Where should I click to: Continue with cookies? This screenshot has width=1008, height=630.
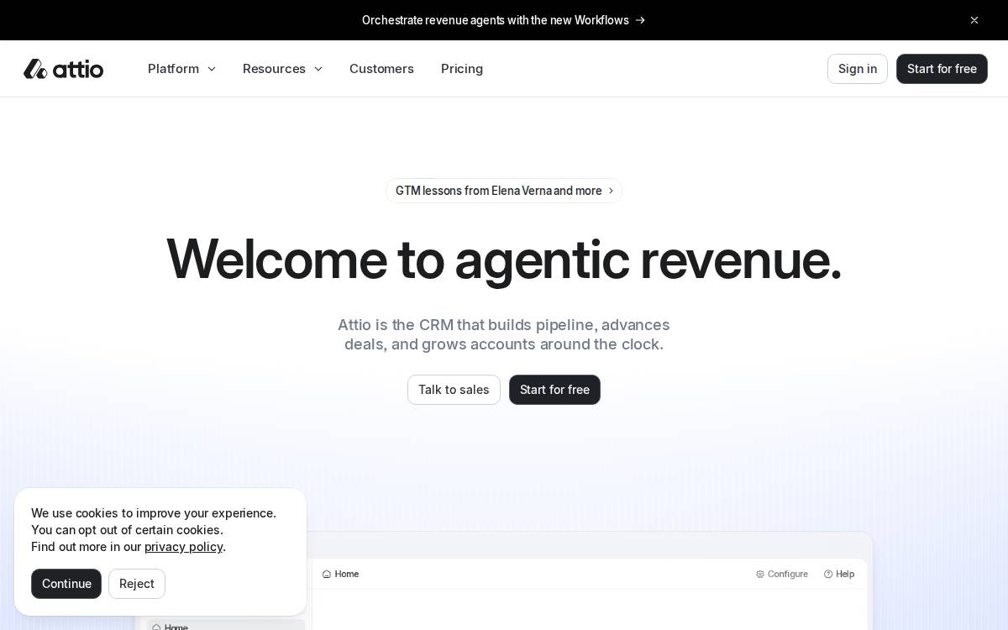66,584
